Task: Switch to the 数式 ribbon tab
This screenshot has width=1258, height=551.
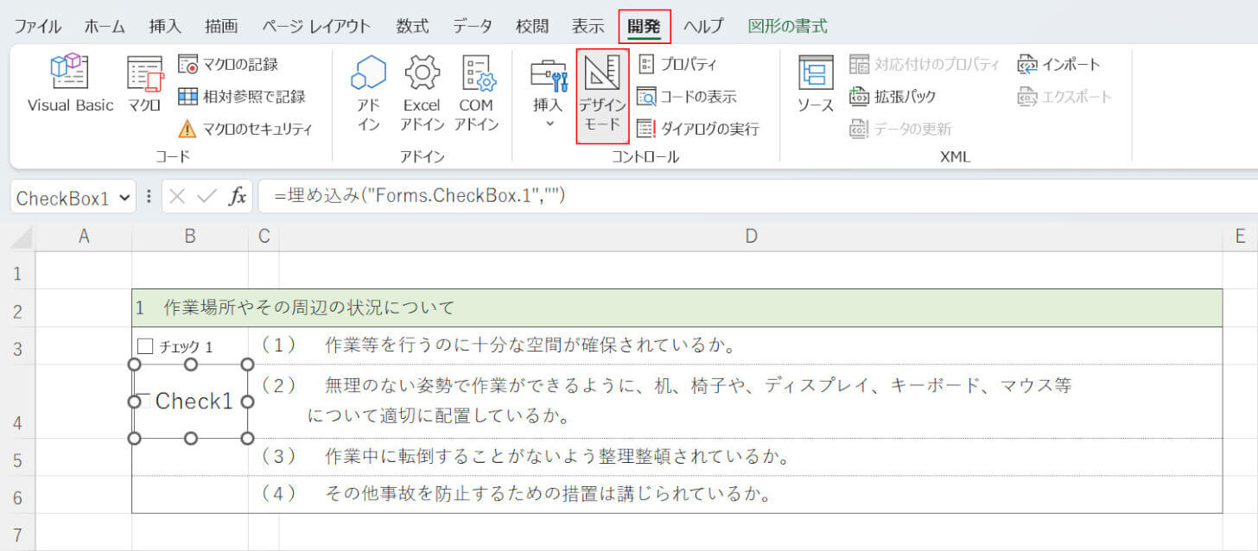Action: [412, 26]
